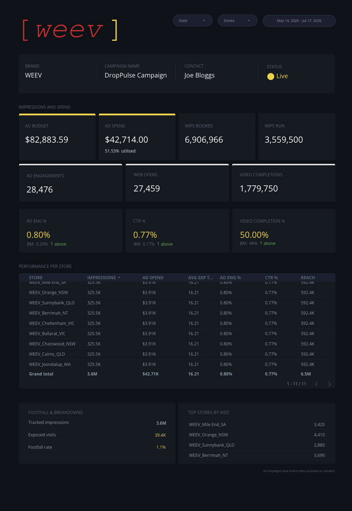The height and width of the screenshot is (511, 352).
Task: Click Grand total ad spend $42.71K
Action: pos(151,374)
